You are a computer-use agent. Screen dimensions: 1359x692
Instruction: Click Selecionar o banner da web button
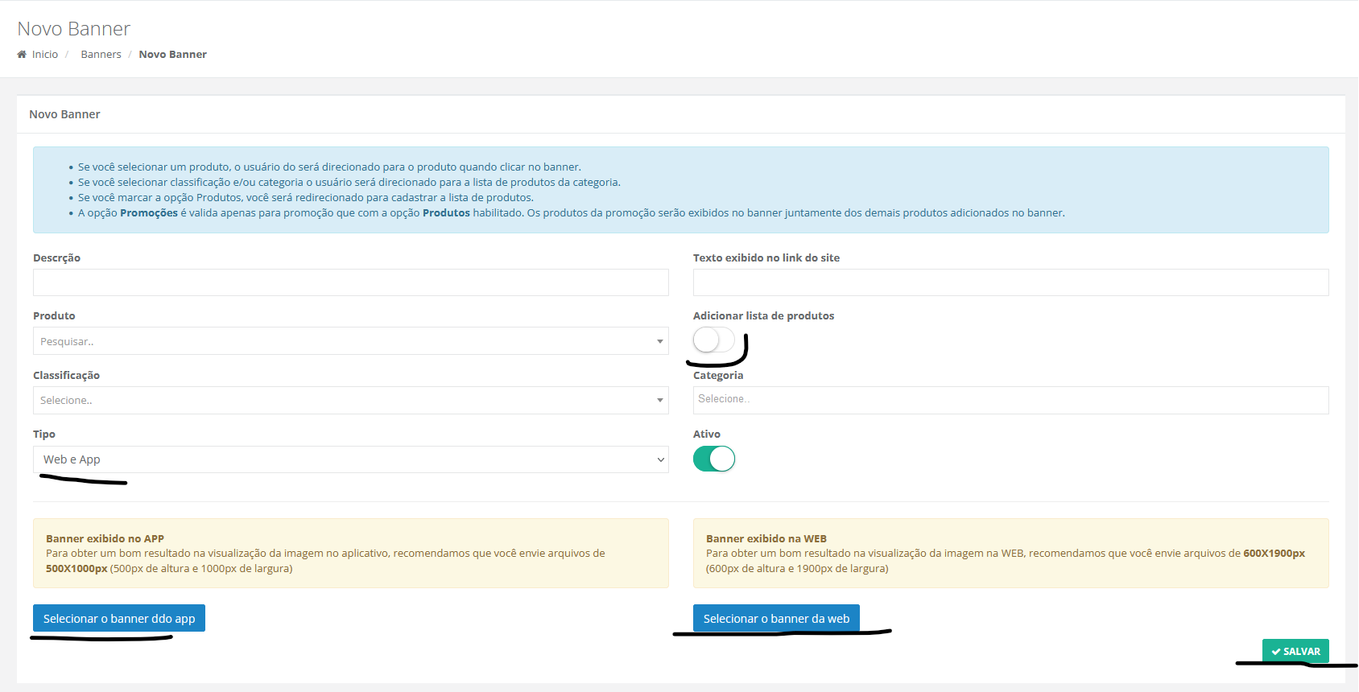click(776, 618)
